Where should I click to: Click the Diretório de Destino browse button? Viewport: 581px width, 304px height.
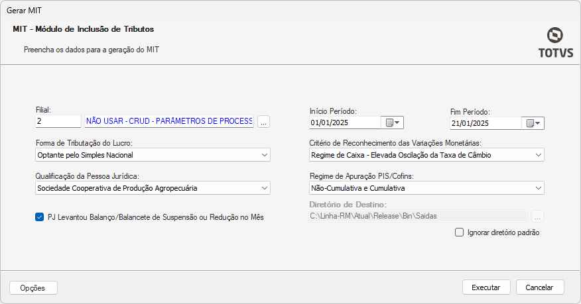pyautogui.click(x=538, y=216)
